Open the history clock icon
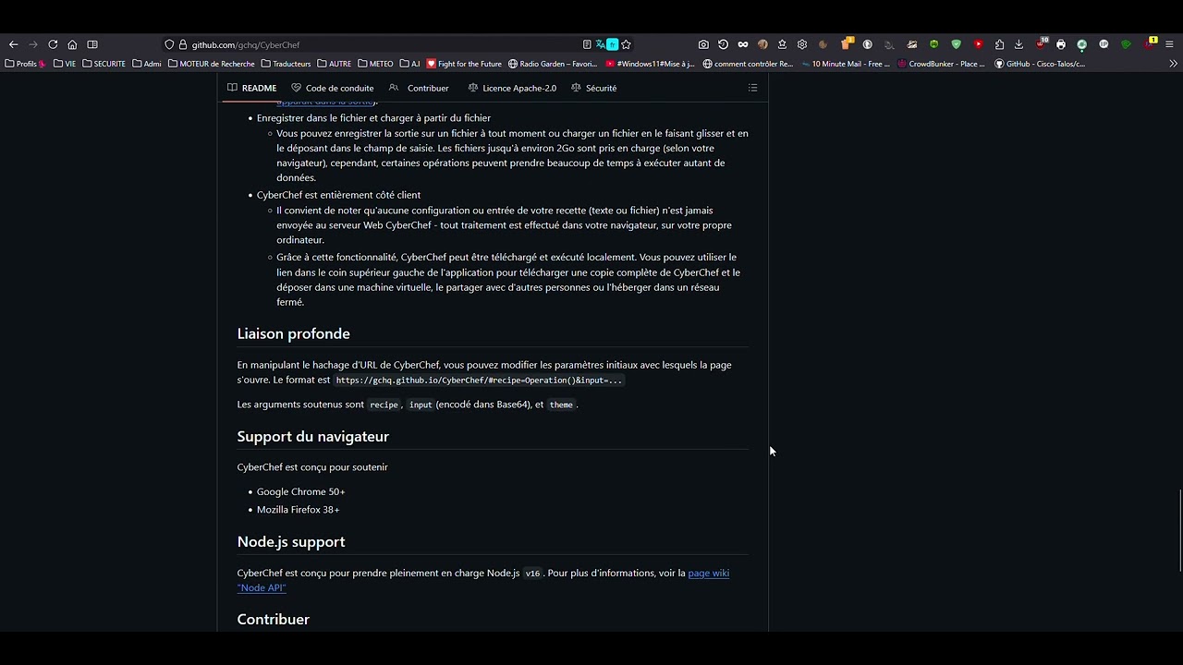Viewport: 1183px width, 665px height. pyautogui.click(x=723, y=44)
